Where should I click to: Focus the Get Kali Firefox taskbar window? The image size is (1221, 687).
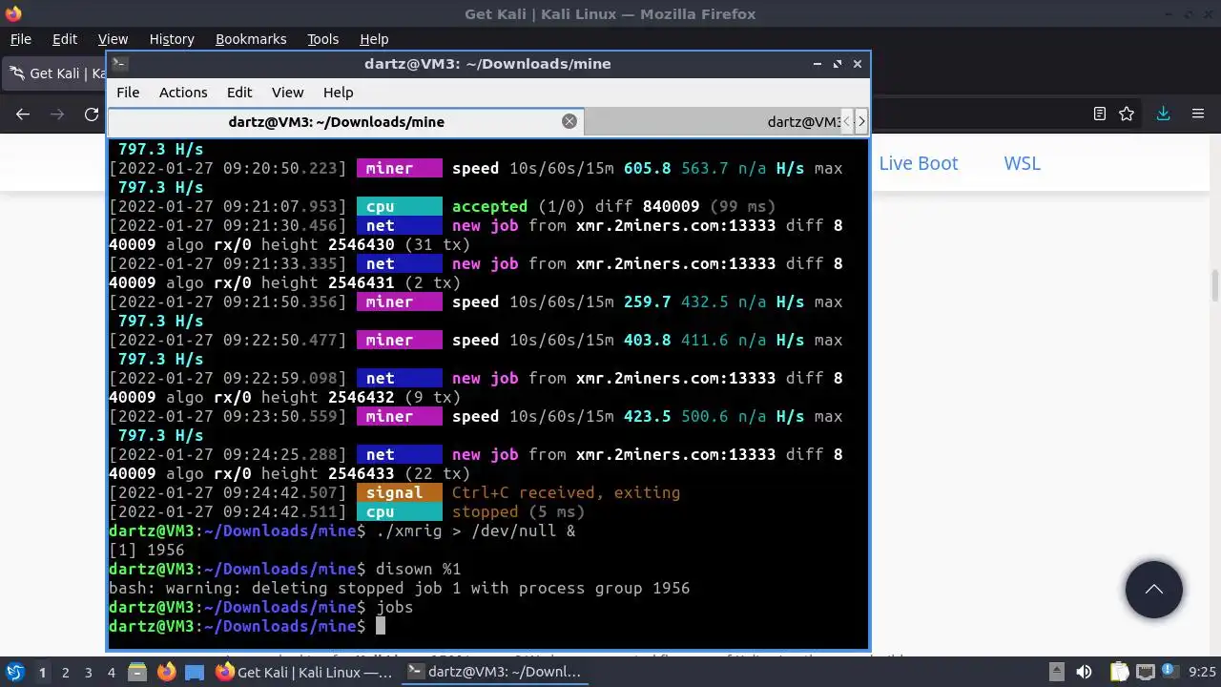pyautogui.click(x=304, y=672)
